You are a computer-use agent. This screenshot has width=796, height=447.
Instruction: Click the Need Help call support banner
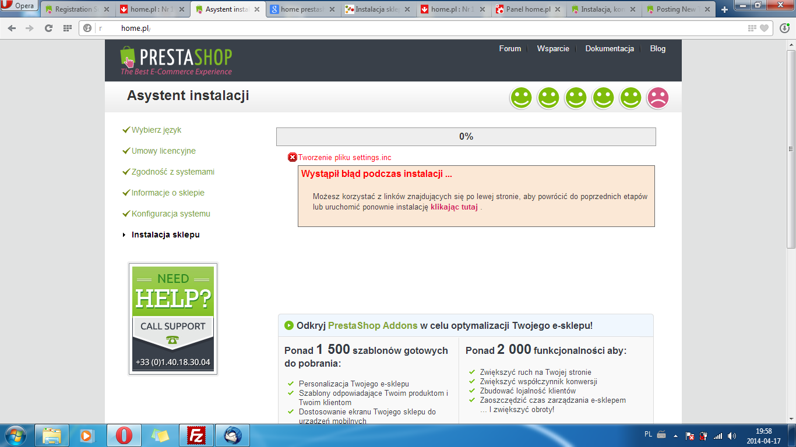[173, 319]
